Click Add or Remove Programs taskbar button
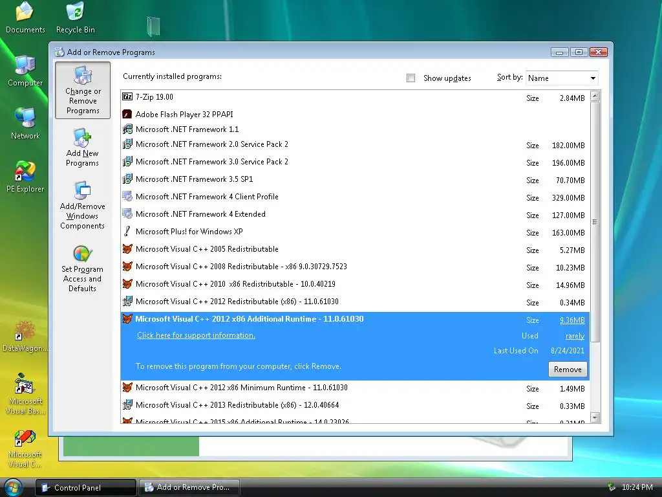The image size is (662, 497). point(189,487)
